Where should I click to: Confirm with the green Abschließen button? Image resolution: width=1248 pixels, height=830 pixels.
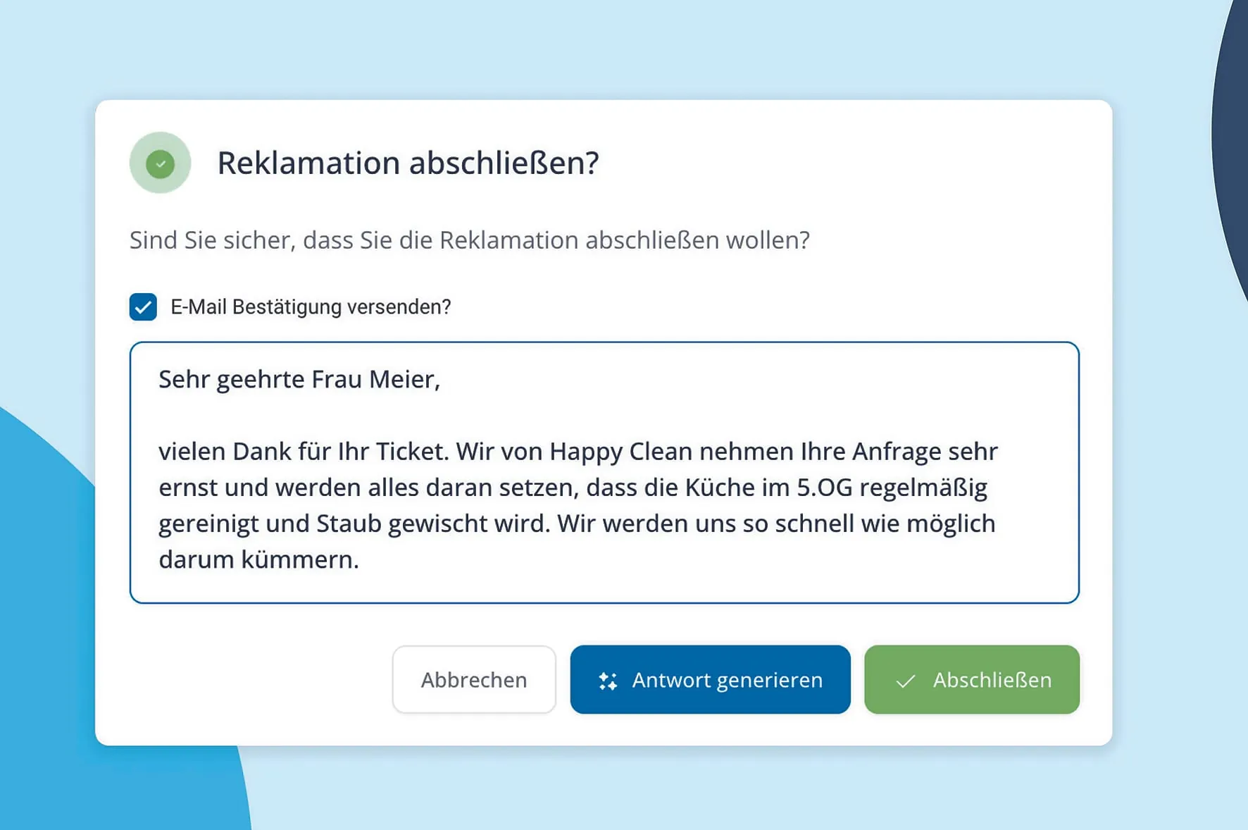pos(971,679)
